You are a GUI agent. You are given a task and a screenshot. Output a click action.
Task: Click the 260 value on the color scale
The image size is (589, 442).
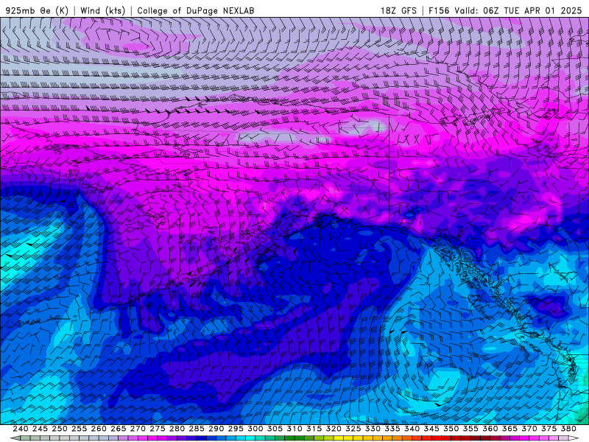coord(99,429)
